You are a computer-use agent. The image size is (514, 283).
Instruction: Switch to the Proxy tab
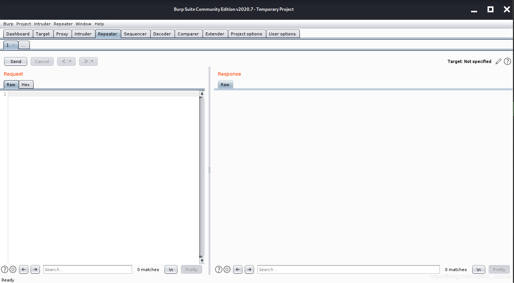tap(62, 34)
